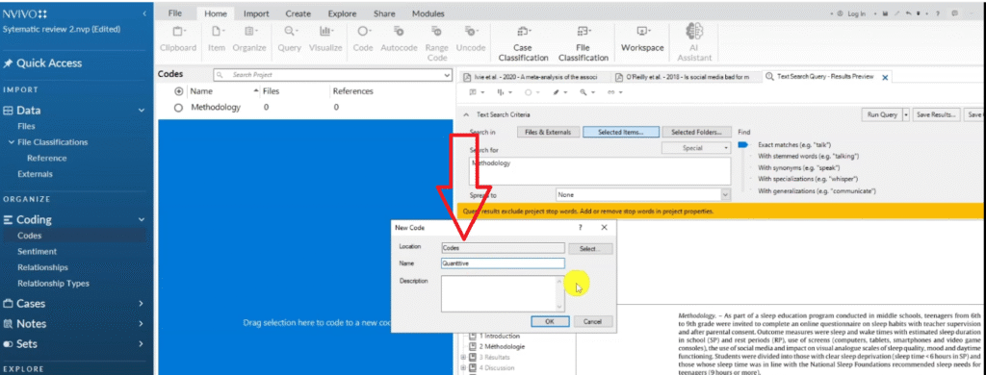Image resolution: width=986 pixels, height=375 pixels.
Task: Open the Organize ribbon menu
Action: tap(249, 39)
